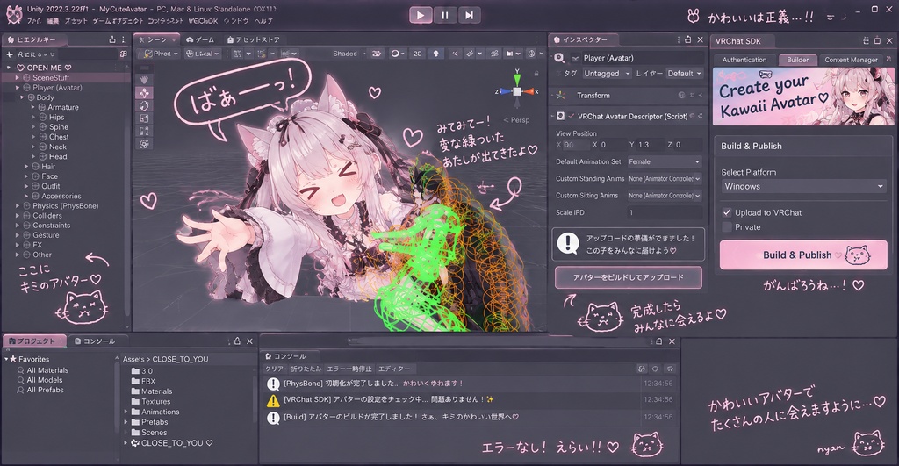
Task: Switch perspective via the Persp label
Action: 516,120
